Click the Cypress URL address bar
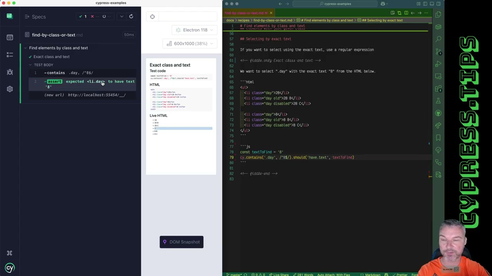This screenshot has width=492, height=276. tap(188, 16)
